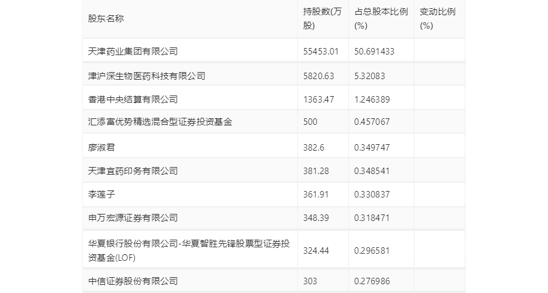Viewport: 548px width, 293px height.
Task: Select the percentage 0.348541
Action: (372, 171)
